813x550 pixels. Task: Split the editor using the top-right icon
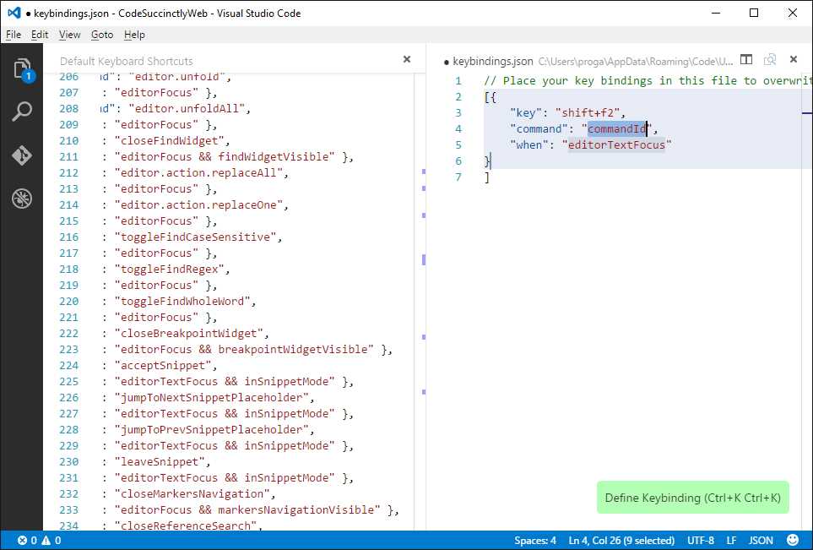[x=746, y=59]
